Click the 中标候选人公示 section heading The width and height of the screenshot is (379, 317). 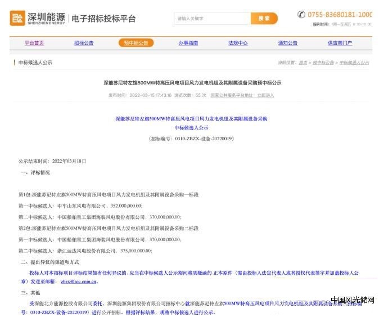tap(35, 62)
